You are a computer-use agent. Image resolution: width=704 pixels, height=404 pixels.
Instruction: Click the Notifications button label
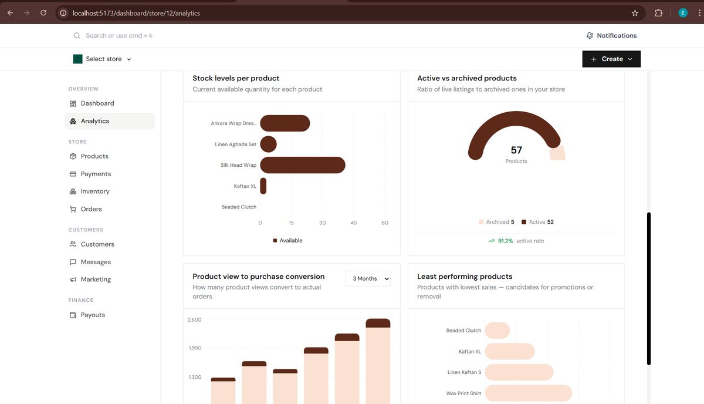(617, 36)
